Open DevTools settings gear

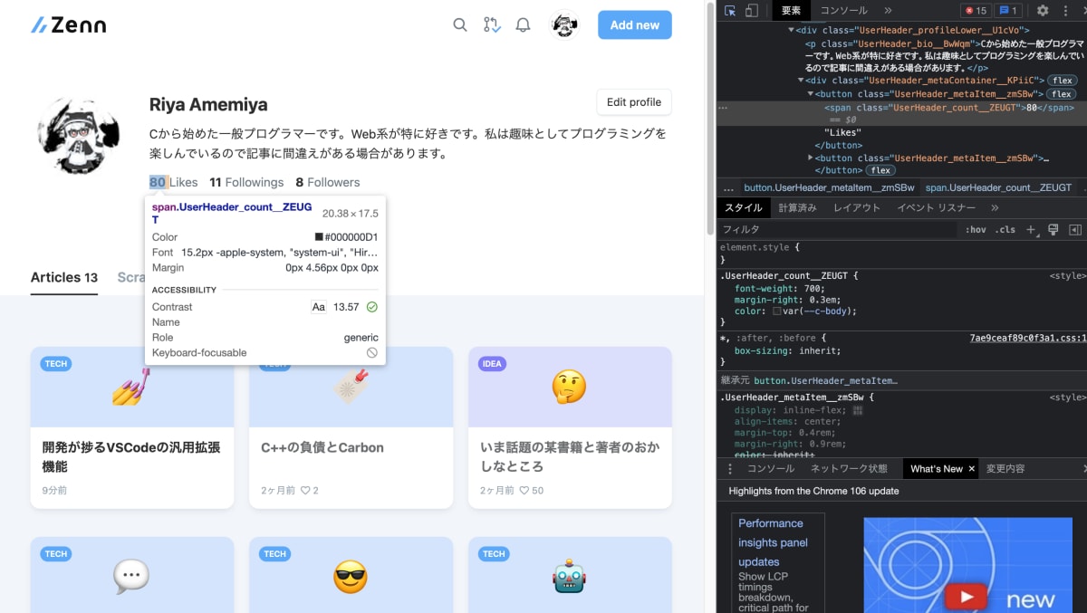coord(1043,11)
